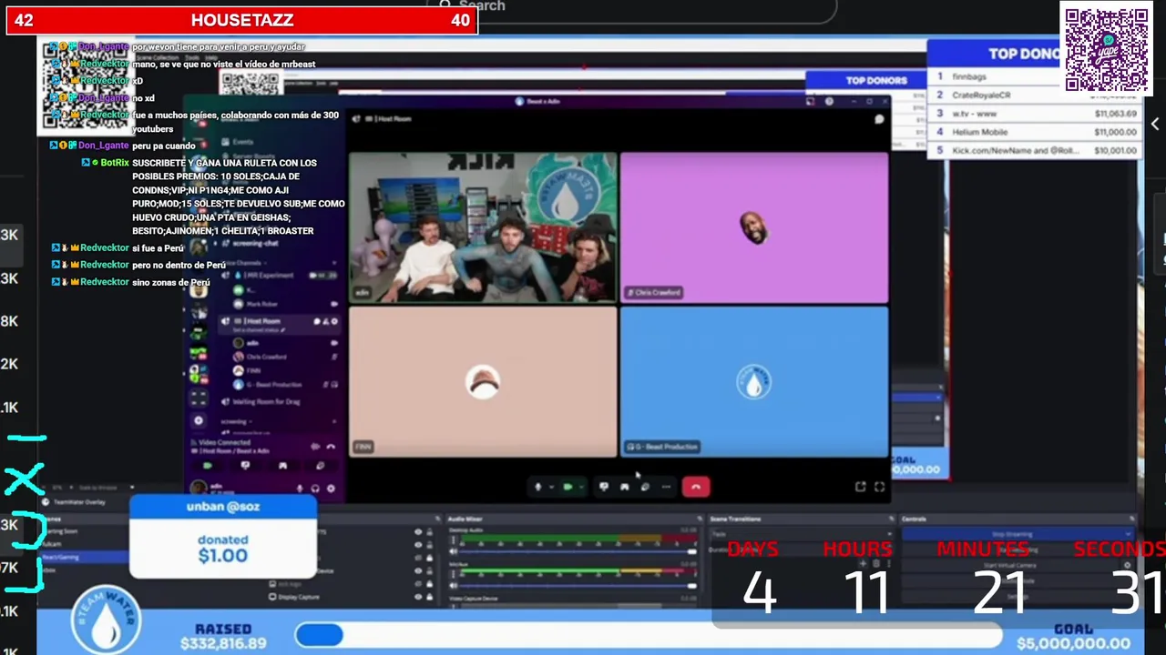The image size is (1166, 655).
Task: Focus the G - Beast Production blue tile
Action: pos(754,381)
